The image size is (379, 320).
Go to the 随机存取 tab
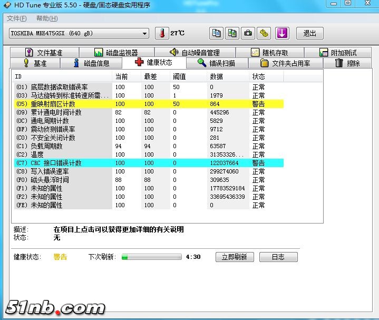pos(270,53)
